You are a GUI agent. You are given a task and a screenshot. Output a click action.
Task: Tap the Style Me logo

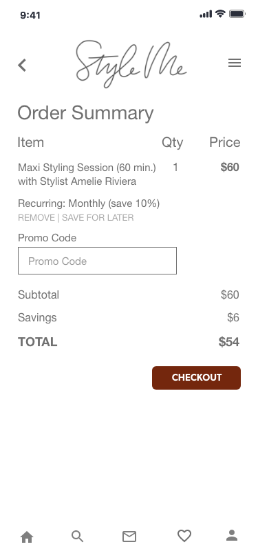click(x=131, y=64)
